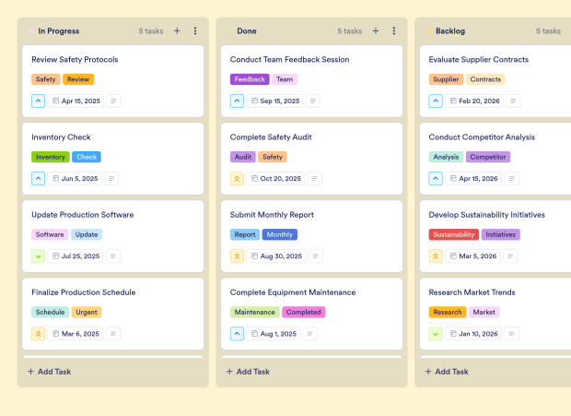The width and height of the screenshot is (571, 416).
Task: Open description icon on Complete Safety Audit
Action: pos(315,179)
